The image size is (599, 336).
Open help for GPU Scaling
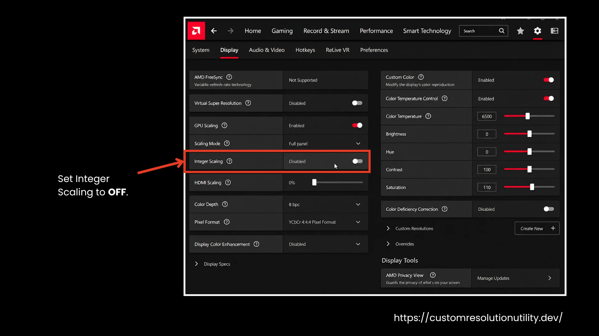point(224,125)
